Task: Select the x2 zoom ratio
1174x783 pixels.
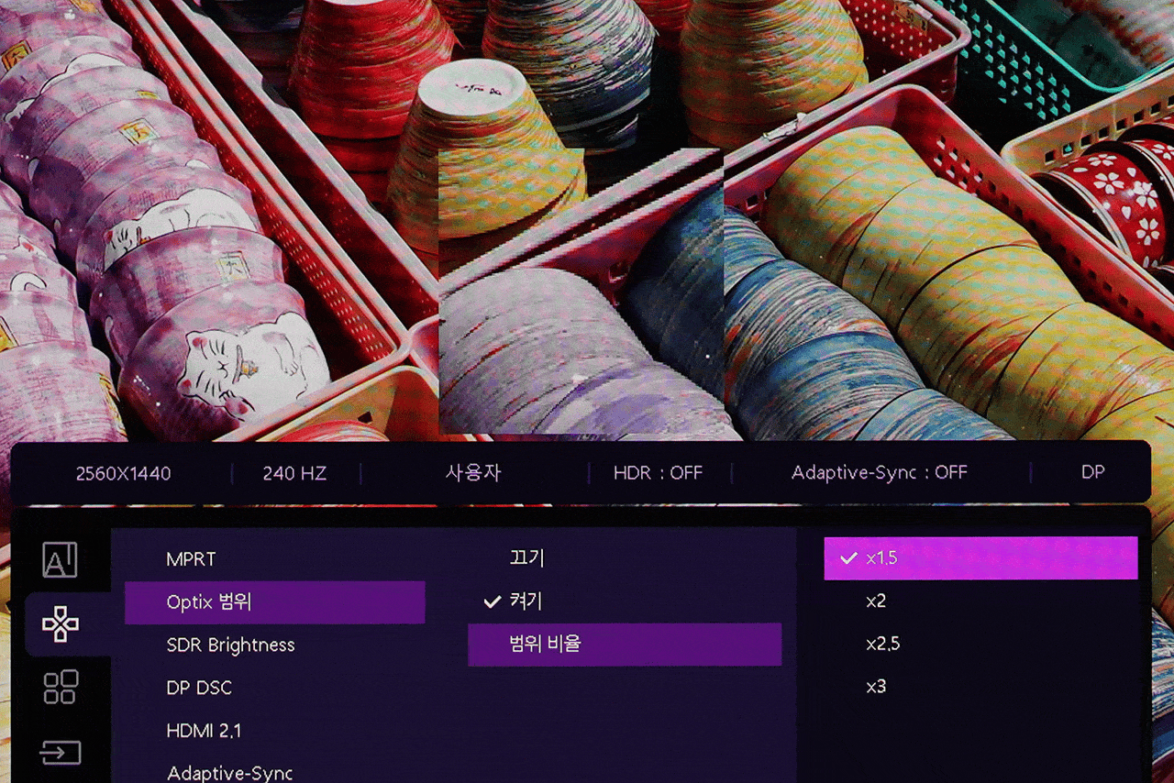Action: [876, 601]
